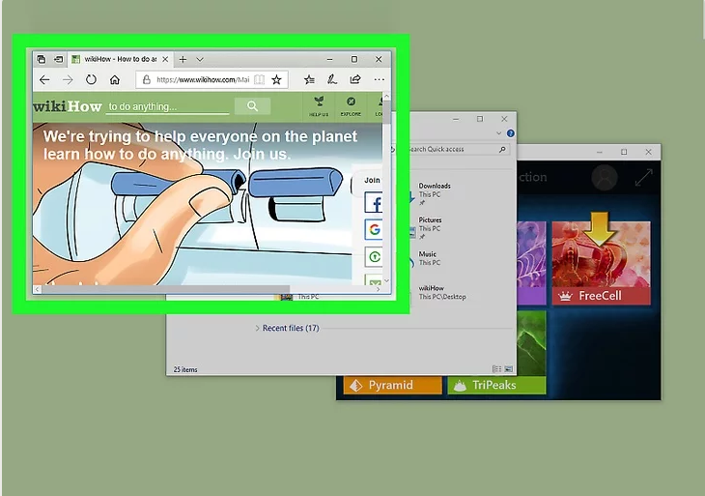705x496 pixels.
Task: Open the TriPeaks game tile
Action: [496, 385]
